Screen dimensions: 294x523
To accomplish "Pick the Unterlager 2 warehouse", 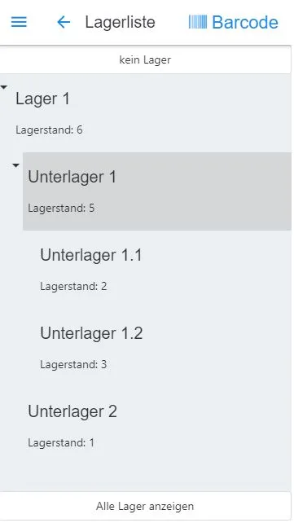I will pos(157,425).
